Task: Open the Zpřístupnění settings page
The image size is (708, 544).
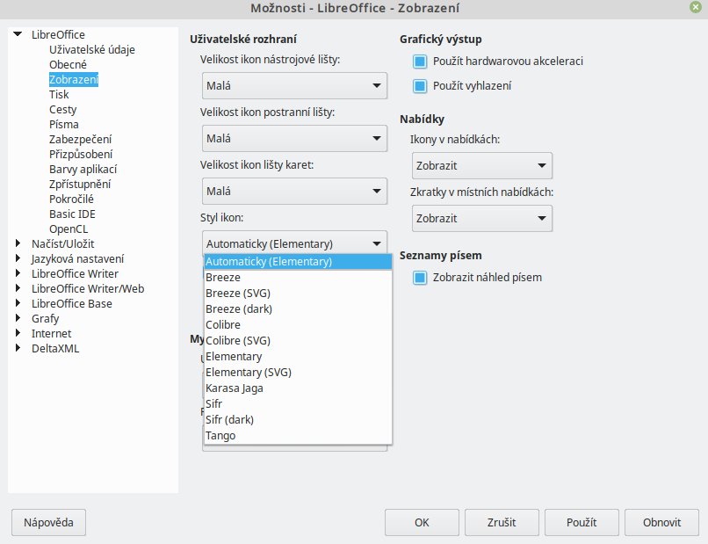Action: (80, 184)
